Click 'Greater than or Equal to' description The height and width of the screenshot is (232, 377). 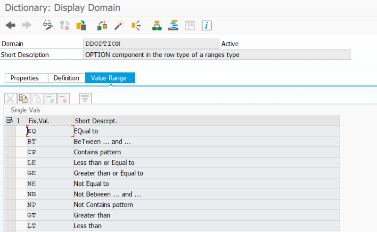pos(206,173)
